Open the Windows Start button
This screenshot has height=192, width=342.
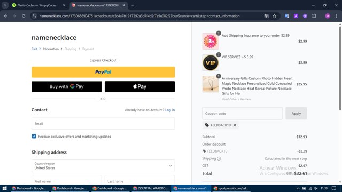pos(4,188)
